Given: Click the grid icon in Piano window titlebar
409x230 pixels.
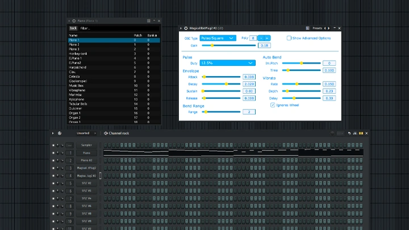Looking at the screenshot, I should click(149, 21).
